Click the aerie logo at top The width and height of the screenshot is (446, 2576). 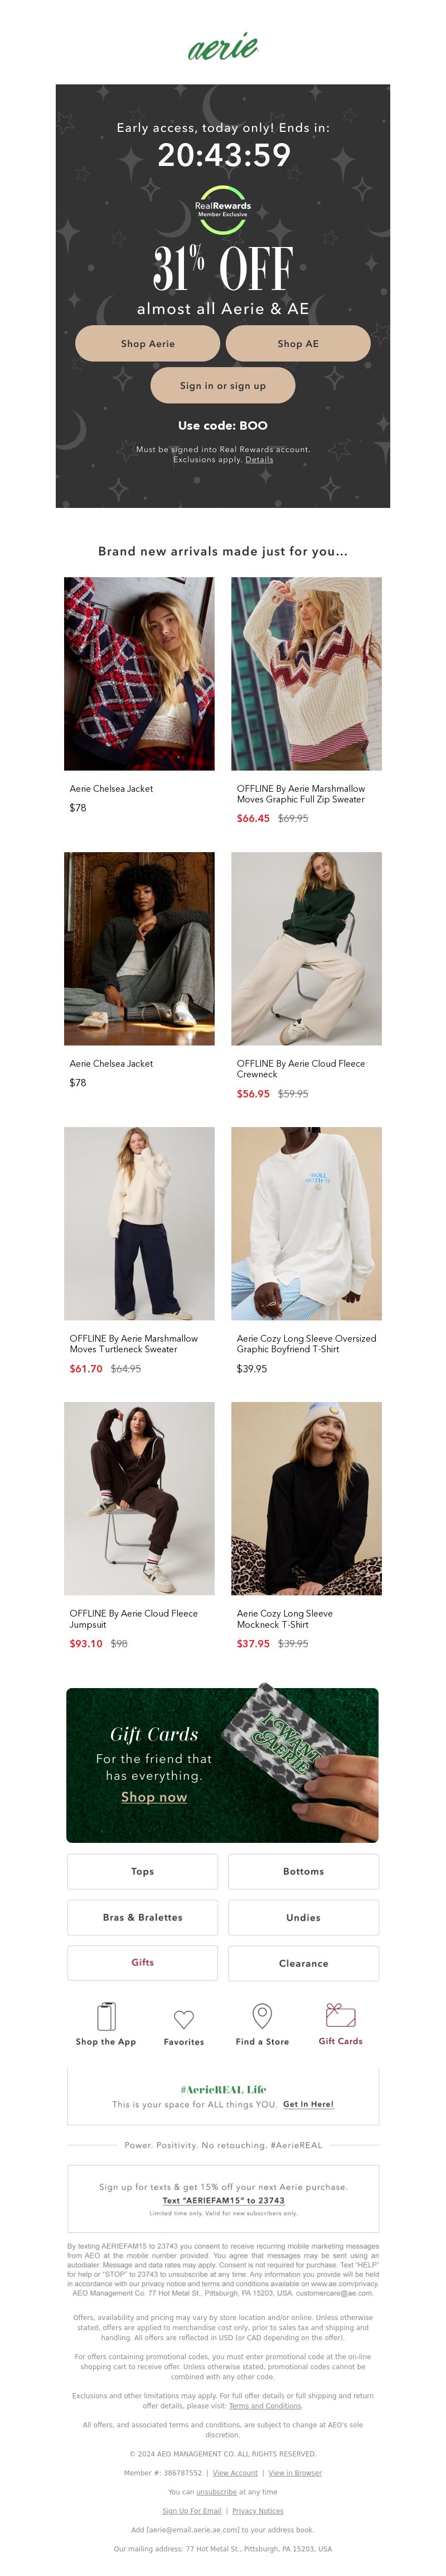222,46
